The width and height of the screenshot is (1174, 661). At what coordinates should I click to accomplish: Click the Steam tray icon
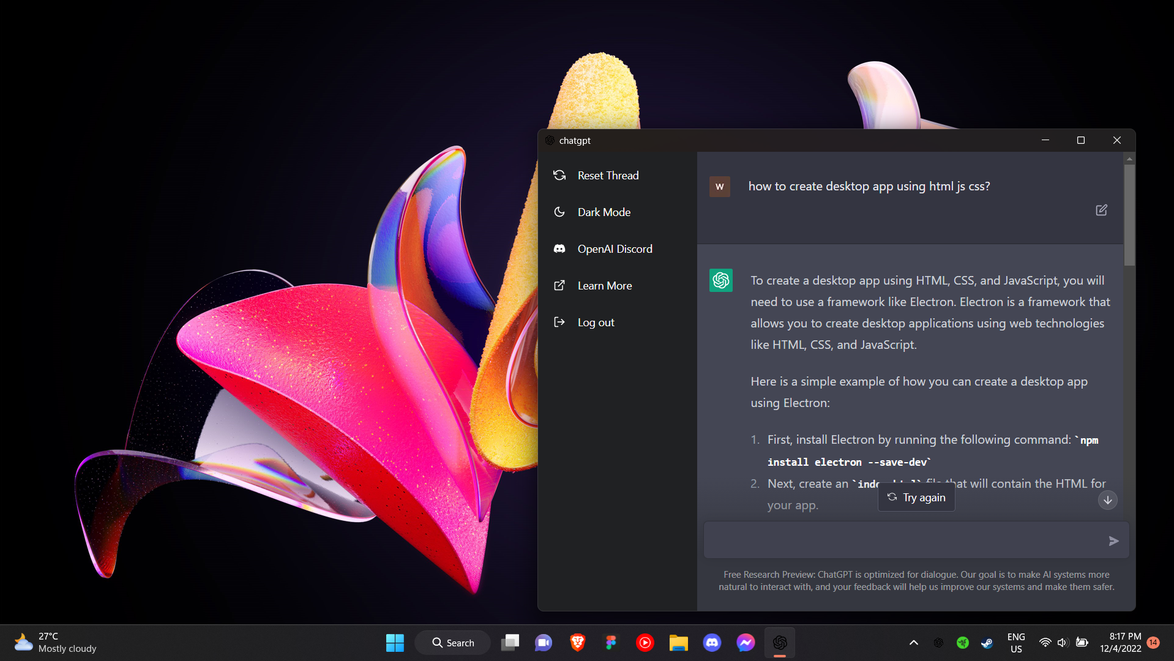click(x=987, y=643)
